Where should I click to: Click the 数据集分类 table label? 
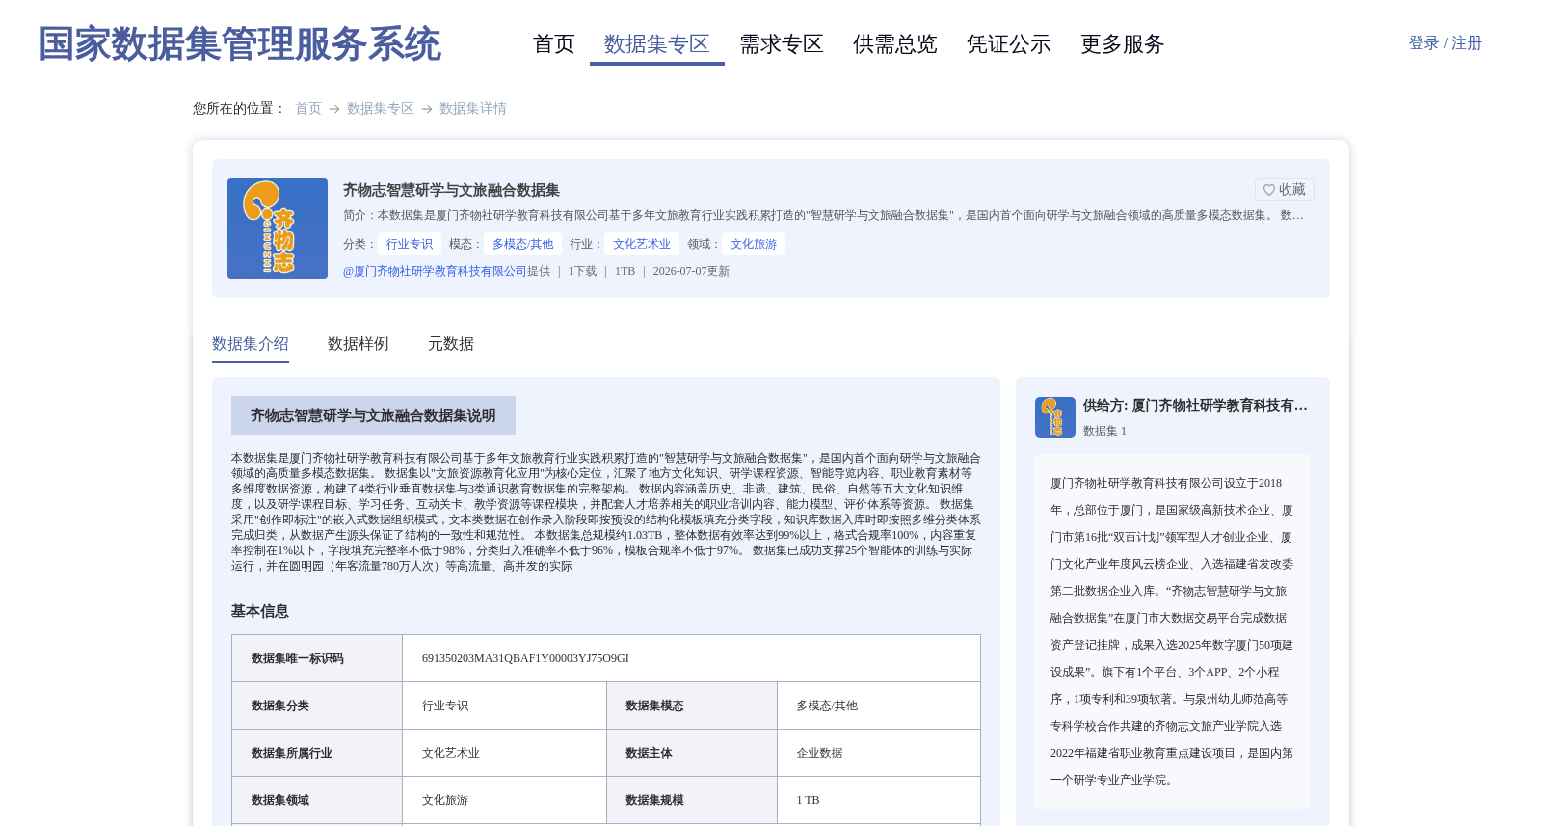280,706
